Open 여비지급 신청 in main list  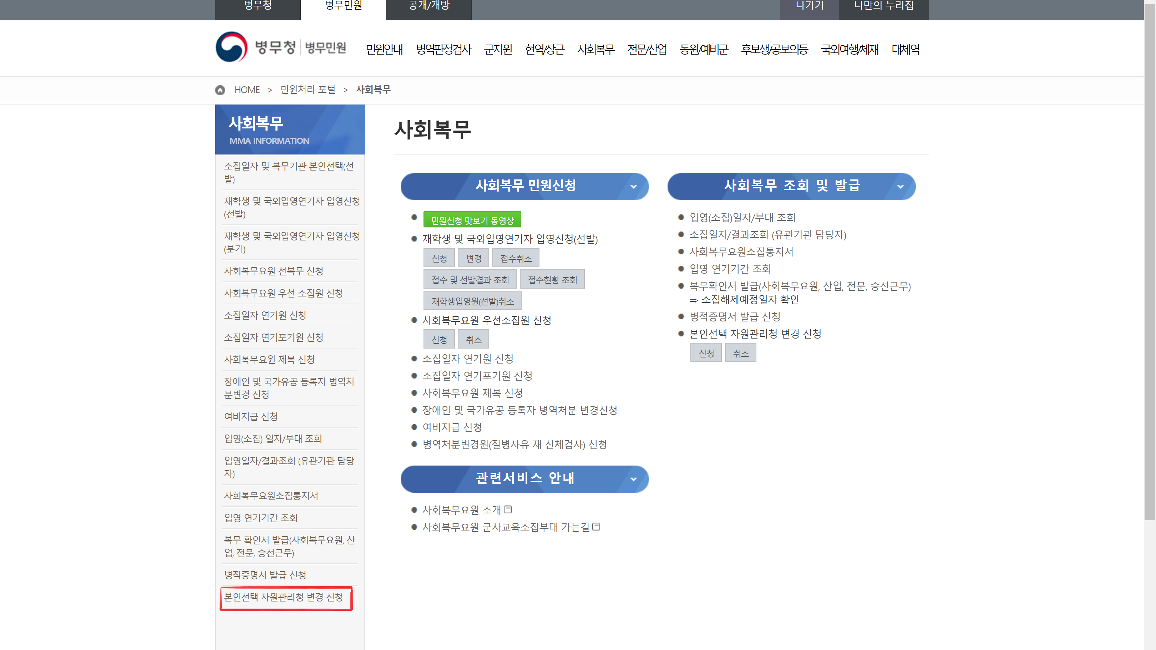pos(452,427)
